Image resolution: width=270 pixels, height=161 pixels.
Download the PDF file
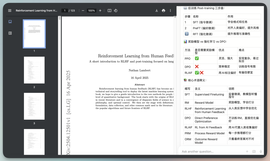pyautogui.click(x=157, y=11)
